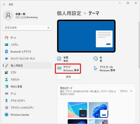Image resolution: width=140 pixels, height=124 pixels.
Task: Open 時刻と言語 settings
Action: 27,87
